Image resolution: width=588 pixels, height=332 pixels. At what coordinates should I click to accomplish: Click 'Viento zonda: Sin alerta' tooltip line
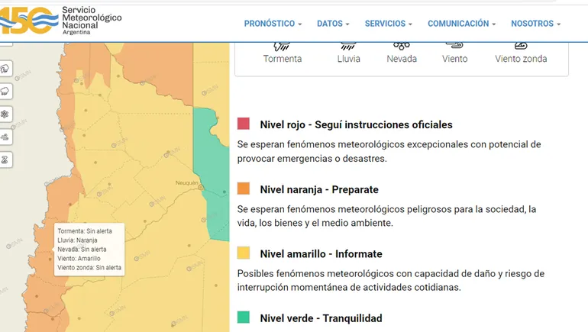point(89,268)
